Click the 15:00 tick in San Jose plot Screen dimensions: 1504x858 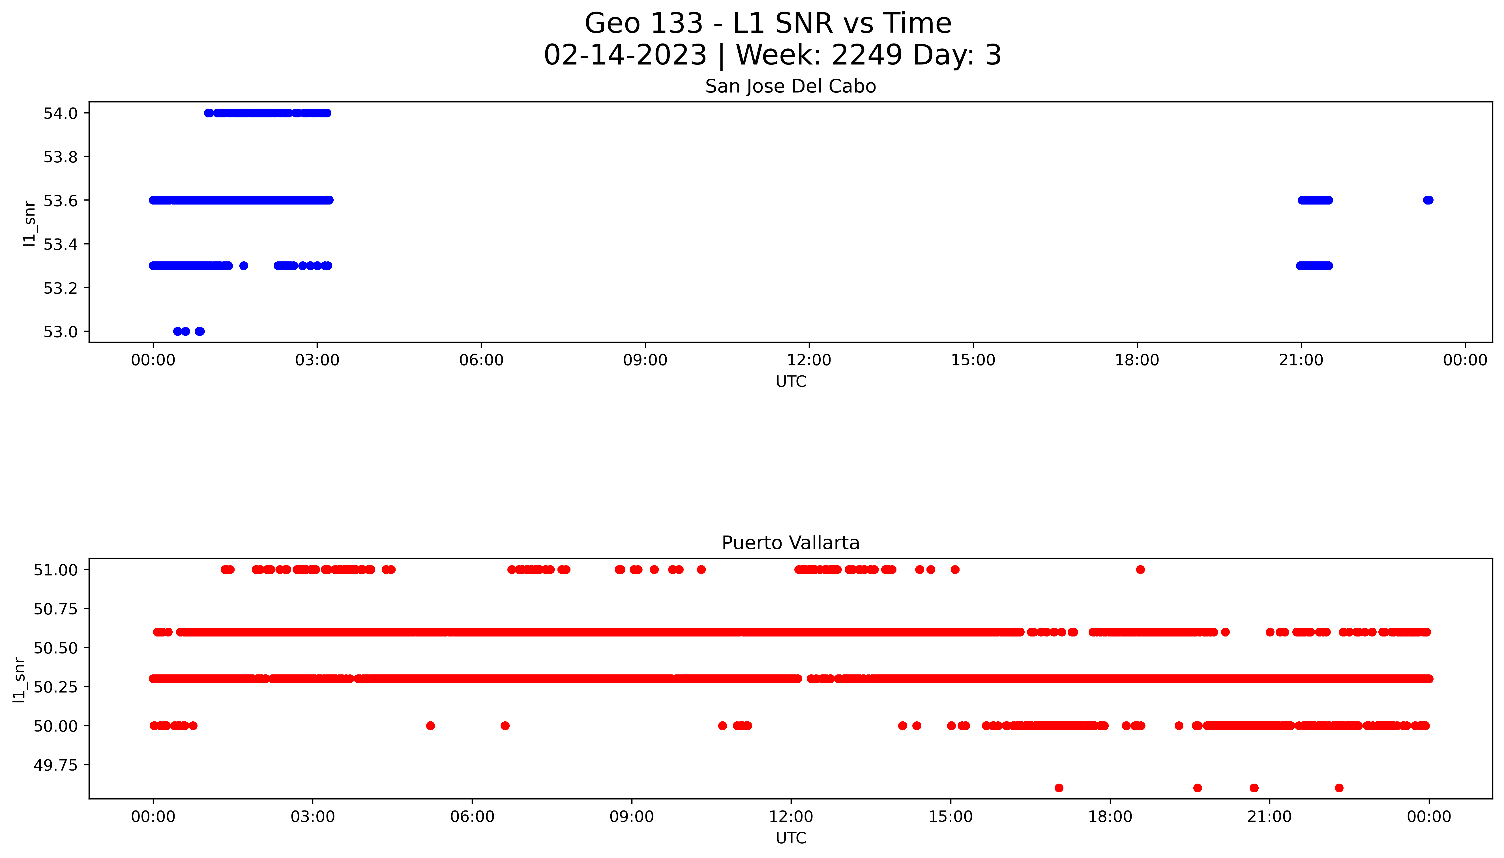[x=973, y=360]
